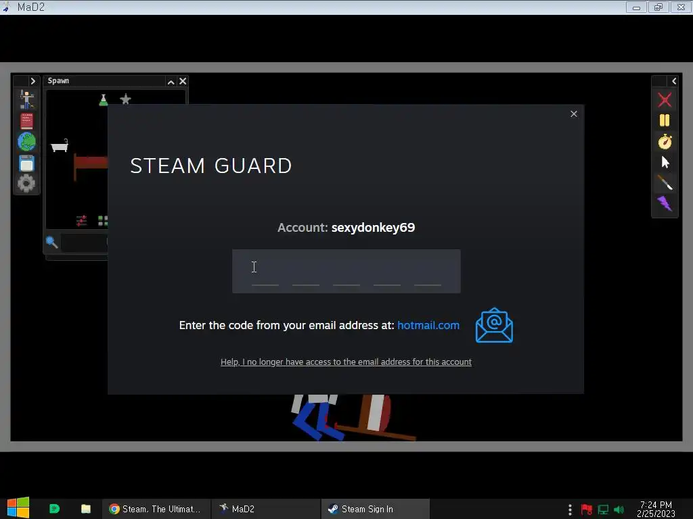693x519 pixels.
Task: Select the ragdoll character spawn icon
Action: pyautogui.click(x=26, y=100)
